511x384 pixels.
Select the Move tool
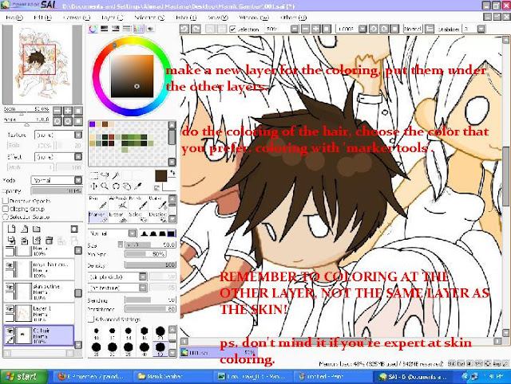(94, 186)
